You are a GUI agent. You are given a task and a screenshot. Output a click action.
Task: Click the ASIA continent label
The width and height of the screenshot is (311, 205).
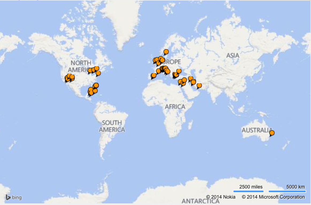pyautogui.click(x=232, y=56)
